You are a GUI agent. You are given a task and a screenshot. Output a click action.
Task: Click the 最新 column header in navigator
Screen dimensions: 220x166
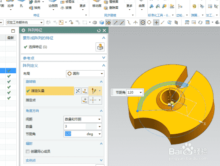(x=11, y=38)
